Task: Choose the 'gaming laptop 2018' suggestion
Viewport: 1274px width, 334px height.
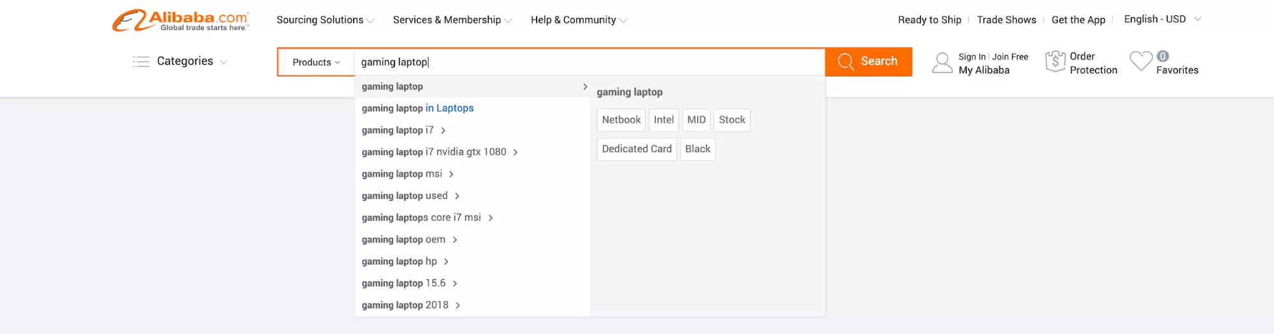Action: (472, 305)
